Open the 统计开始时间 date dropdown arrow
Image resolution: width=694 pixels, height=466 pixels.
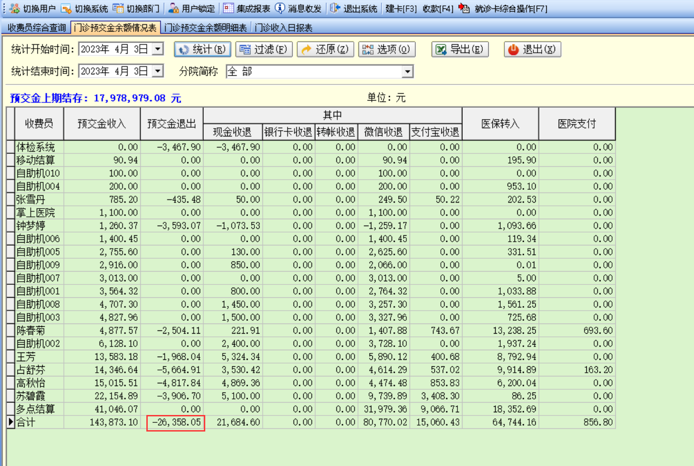coord(158,49)
